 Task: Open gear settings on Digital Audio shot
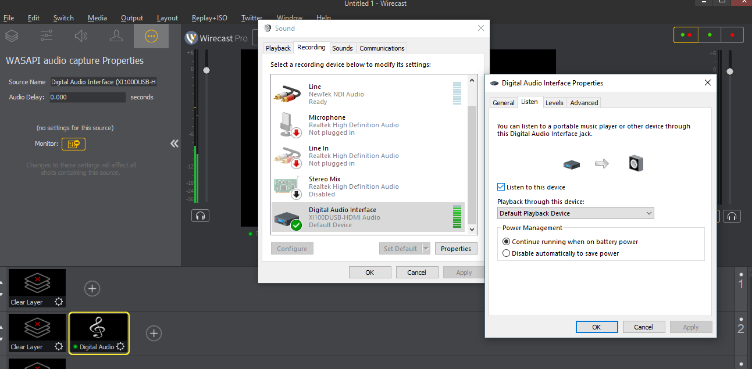[x=120, y=347]
